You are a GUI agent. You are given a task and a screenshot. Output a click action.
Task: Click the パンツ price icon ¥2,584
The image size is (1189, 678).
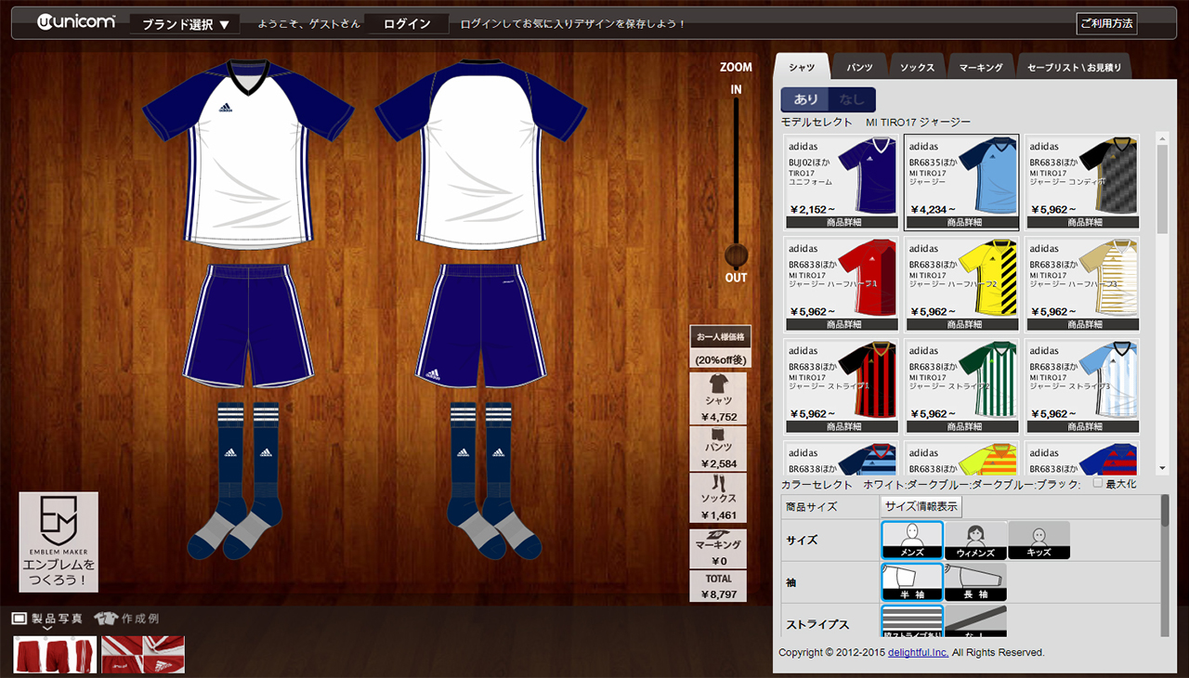[x=718, y=448]
